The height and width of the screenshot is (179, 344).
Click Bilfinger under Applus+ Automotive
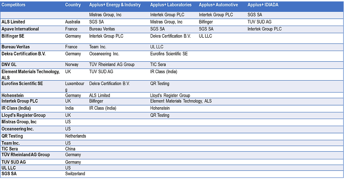pos(206,22)
